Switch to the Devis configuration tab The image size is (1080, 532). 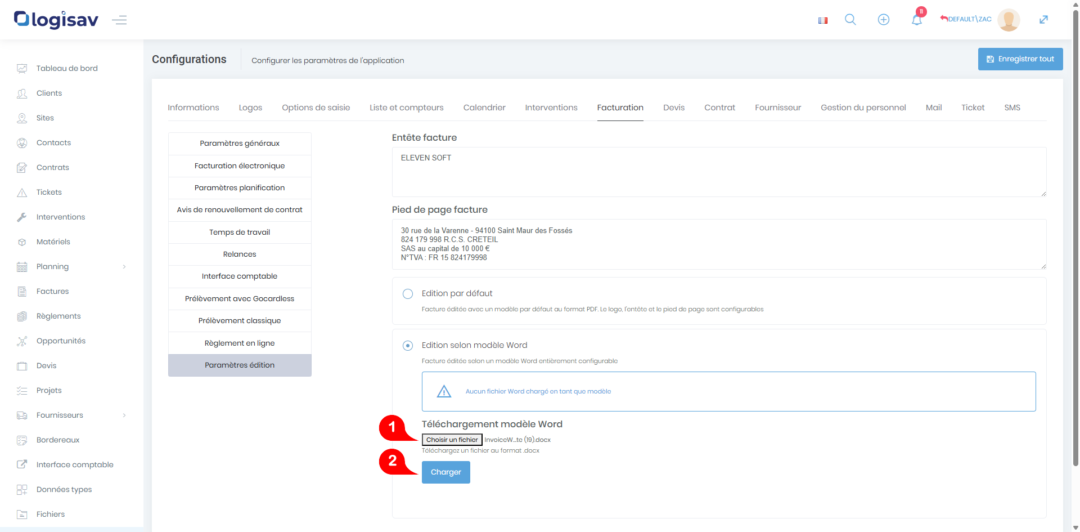[673, 108]
